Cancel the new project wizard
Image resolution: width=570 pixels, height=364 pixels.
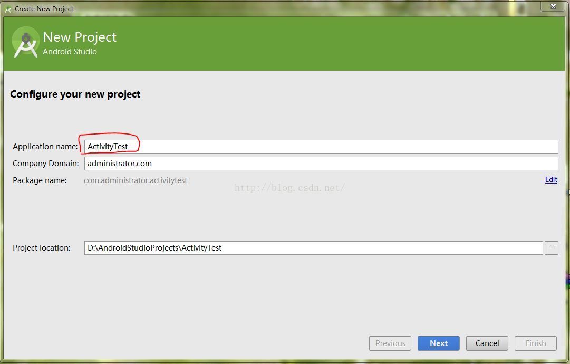click(x=487, y=343)
